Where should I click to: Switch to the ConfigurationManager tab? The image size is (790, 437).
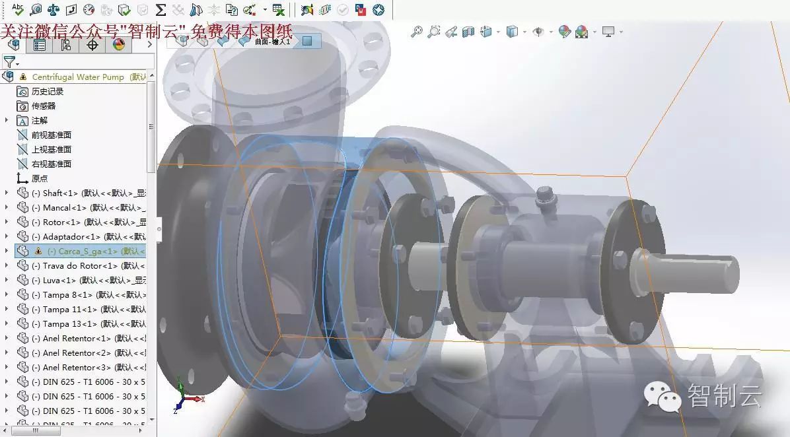click(x=65, y=45)
